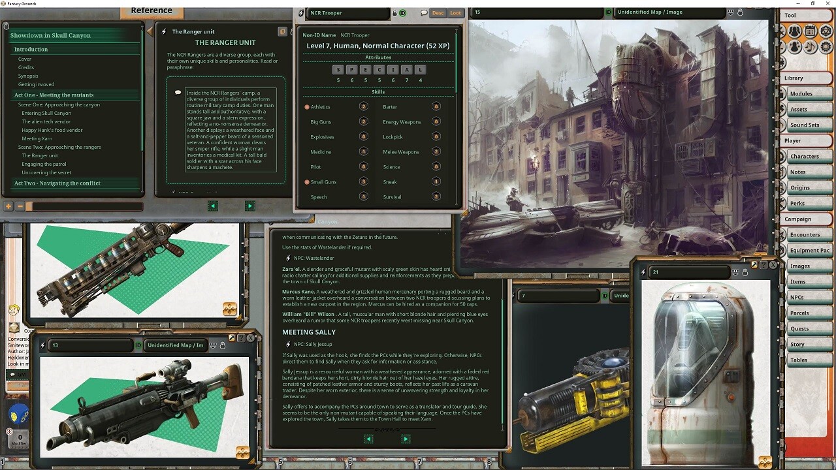Click the calendar tool icon

[811, 31]
